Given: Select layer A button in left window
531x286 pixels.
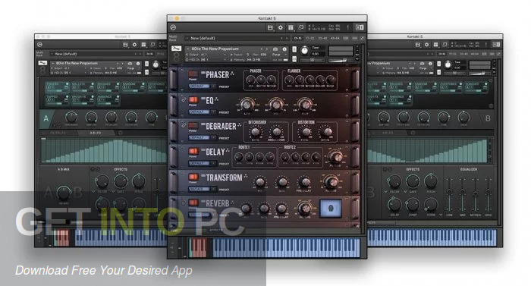Looking at the screenshot, I should tap(46, 118).
